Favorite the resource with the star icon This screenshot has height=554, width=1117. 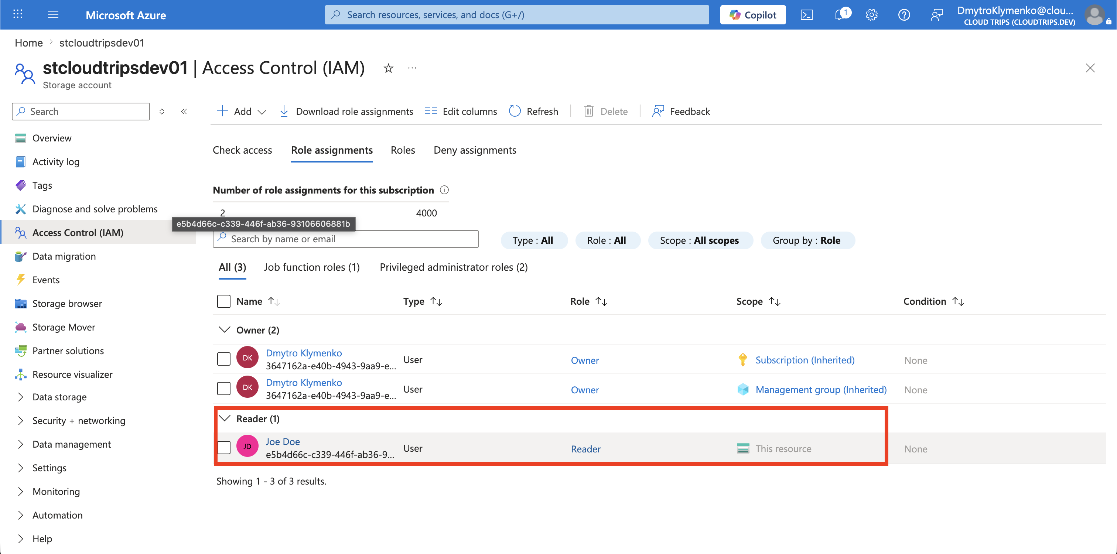pyautogui.click(x=389, y=68)
